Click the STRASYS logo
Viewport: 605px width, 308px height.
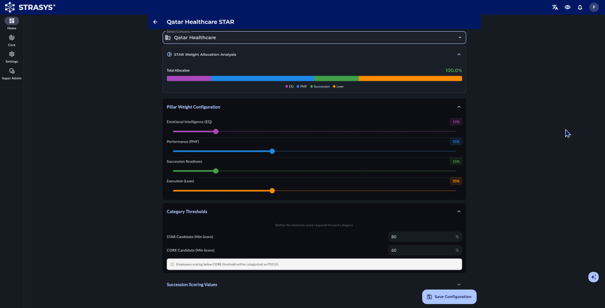tap(30, 7)
